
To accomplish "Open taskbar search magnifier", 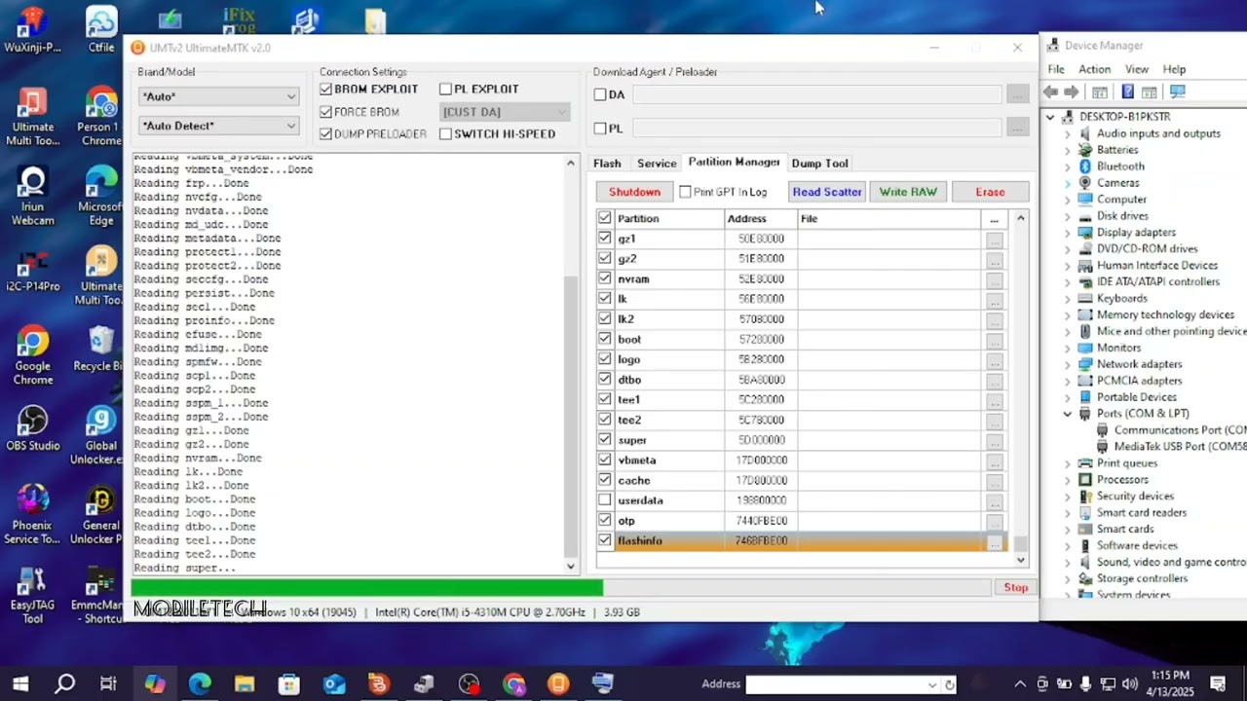I will coord(64,683).
